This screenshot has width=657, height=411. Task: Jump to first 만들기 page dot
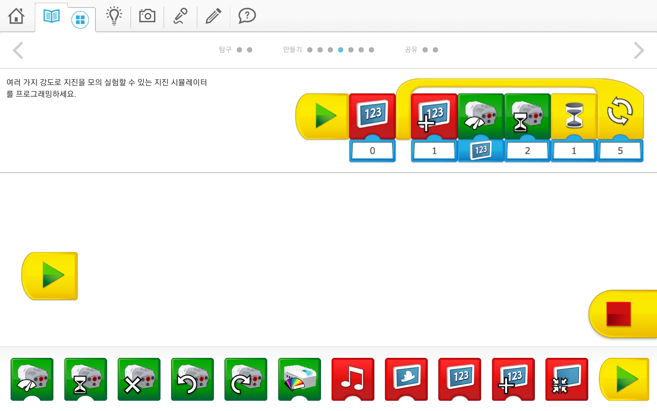point(310,50)
